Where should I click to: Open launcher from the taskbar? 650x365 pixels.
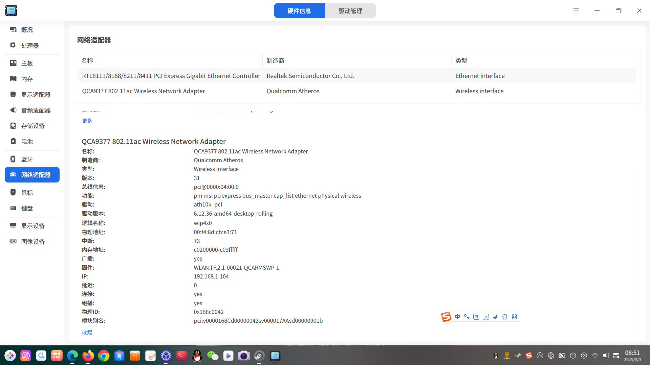[10, 356]
